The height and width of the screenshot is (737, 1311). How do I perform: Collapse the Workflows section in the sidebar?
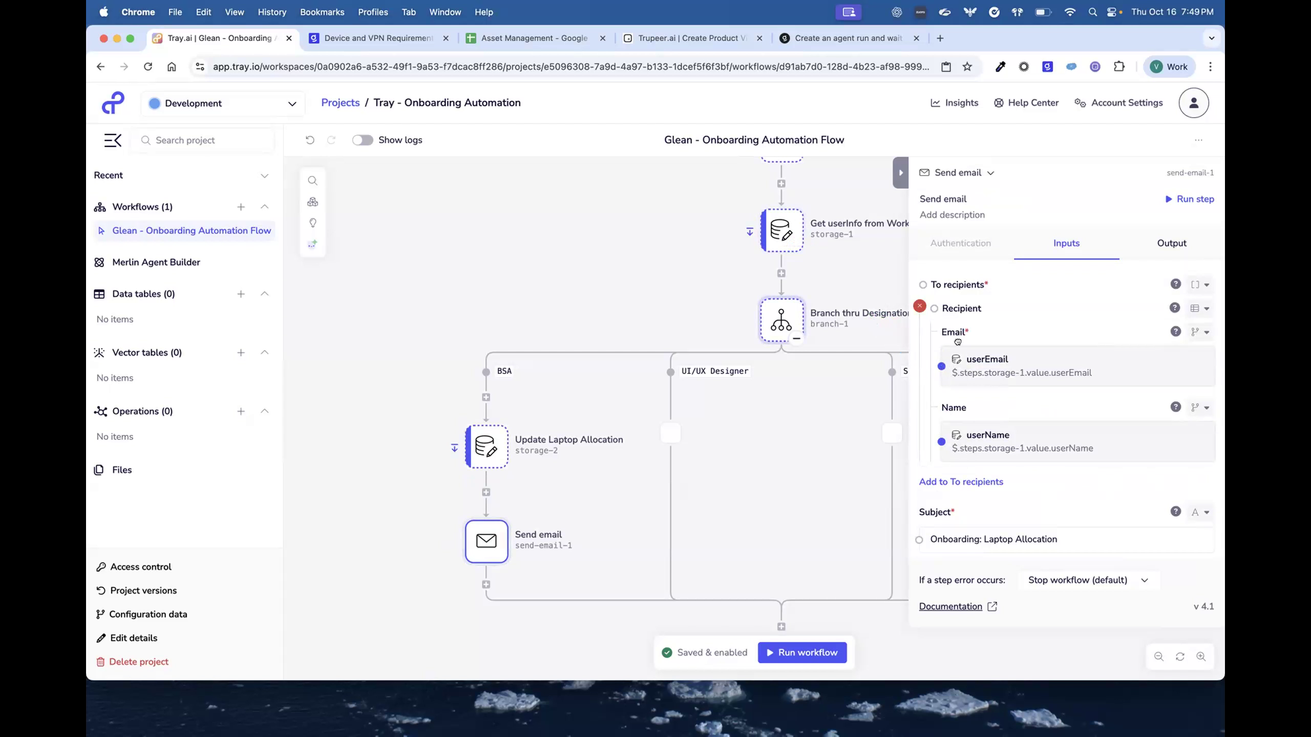(265, 207)
